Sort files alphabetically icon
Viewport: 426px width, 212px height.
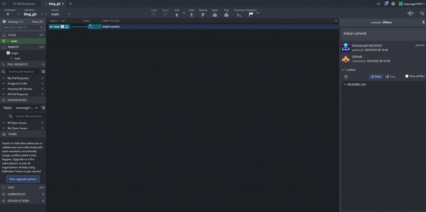click(x=346, y=77)
